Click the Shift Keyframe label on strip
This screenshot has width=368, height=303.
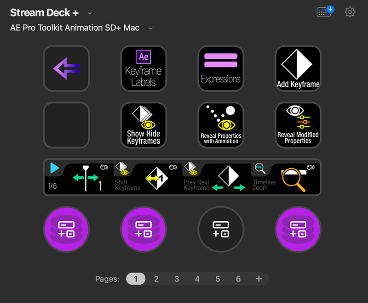(x=128, y=185)
